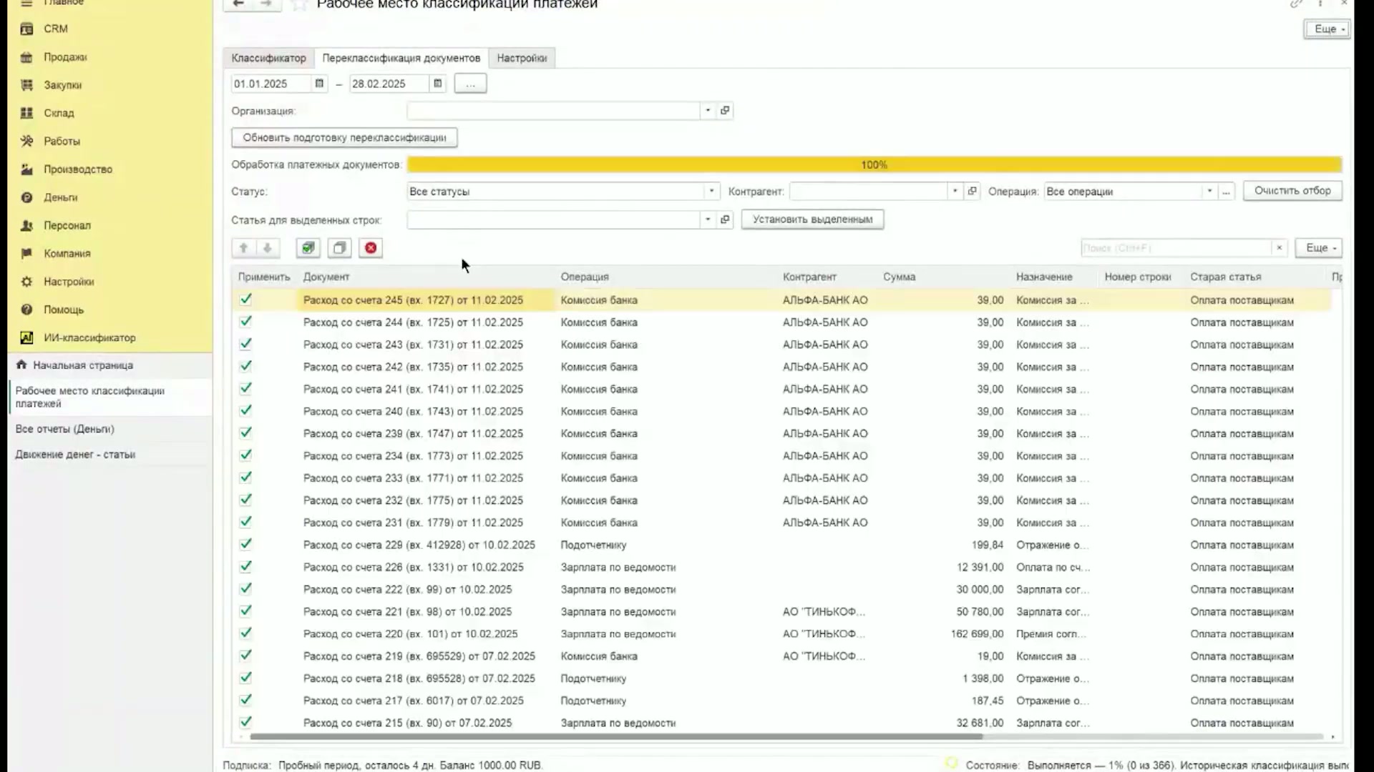
Task: Open Начальная страница in sidebar
Action: (83, 365)
